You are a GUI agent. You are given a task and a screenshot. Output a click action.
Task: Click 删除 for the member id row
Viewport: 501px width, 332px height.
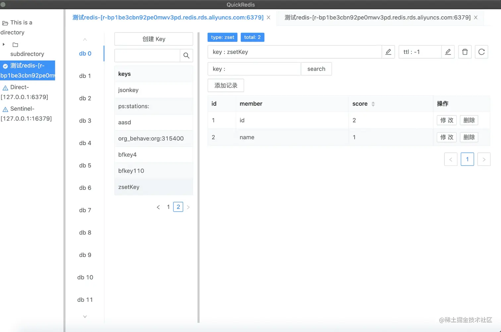(469, 120)
